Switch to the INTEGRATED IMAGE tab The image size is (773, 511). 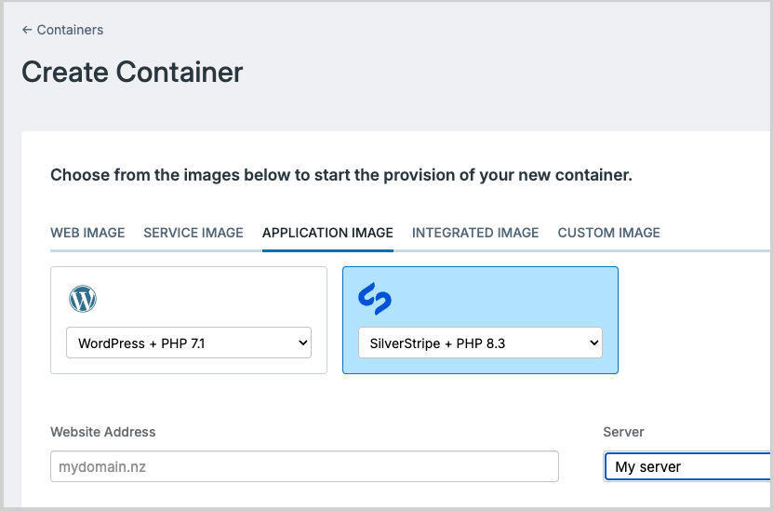475,233
